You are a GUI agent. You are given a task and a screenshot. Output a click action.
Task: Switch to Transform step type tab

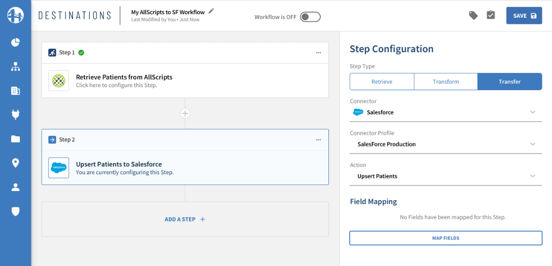446,82
